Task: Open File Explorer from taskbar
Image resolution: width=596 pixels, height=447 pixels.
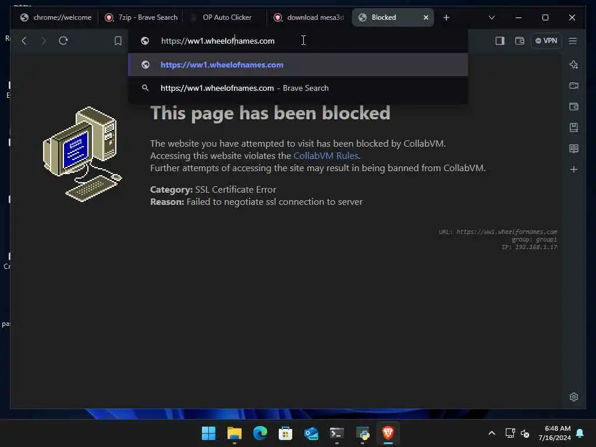Action: [234, 433]
